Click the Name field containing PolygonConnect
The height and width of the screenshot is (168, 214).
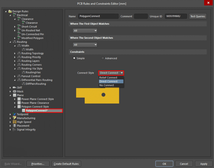pos(98,16)
